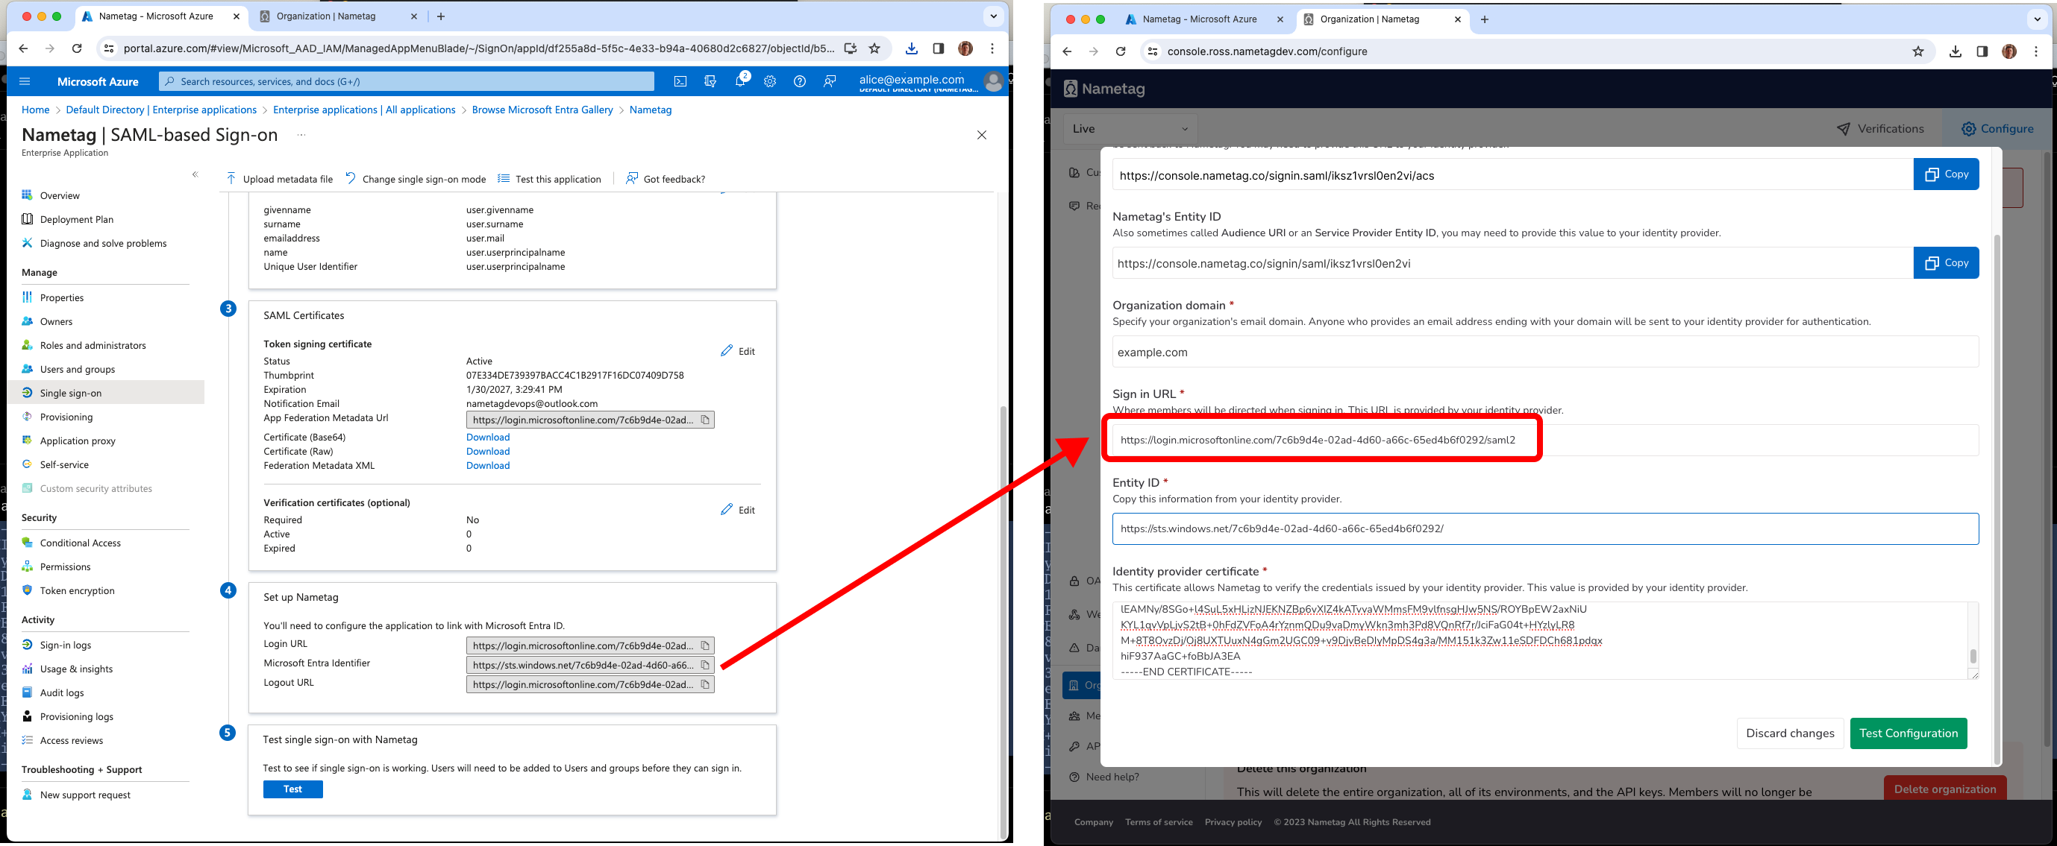Open Cloud Shell icon in Azure header
Screen dimensions: 2057x846
(680, 81)
